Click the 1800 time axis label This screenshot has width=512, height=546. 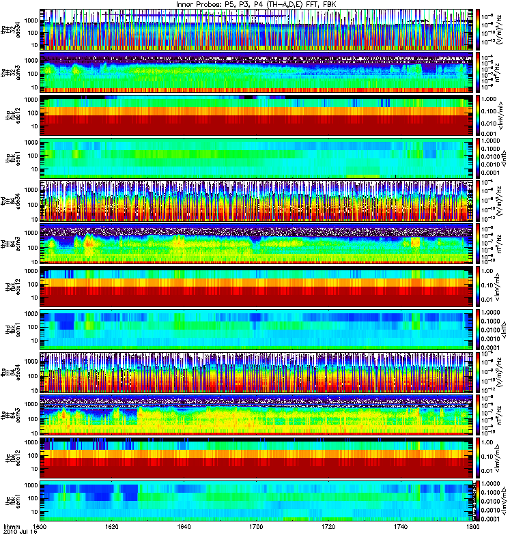coord(472,527)
